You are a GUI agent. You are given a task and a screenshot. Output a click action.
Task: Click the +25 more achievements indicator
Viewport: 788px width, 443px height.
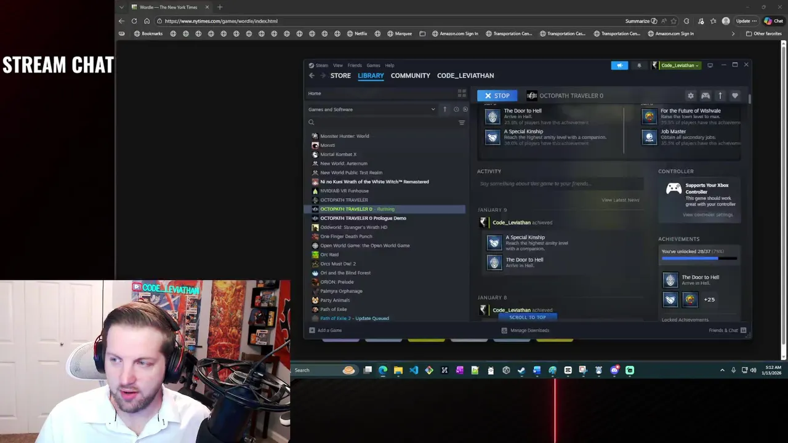click(x=709, y=300)
